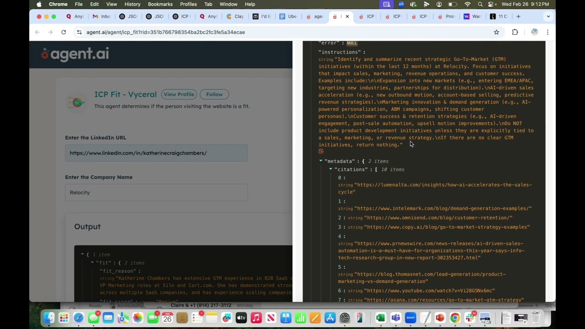Launch Excel from the dock
This screenshot has height=329, width=585.
[x=381, y=318]
